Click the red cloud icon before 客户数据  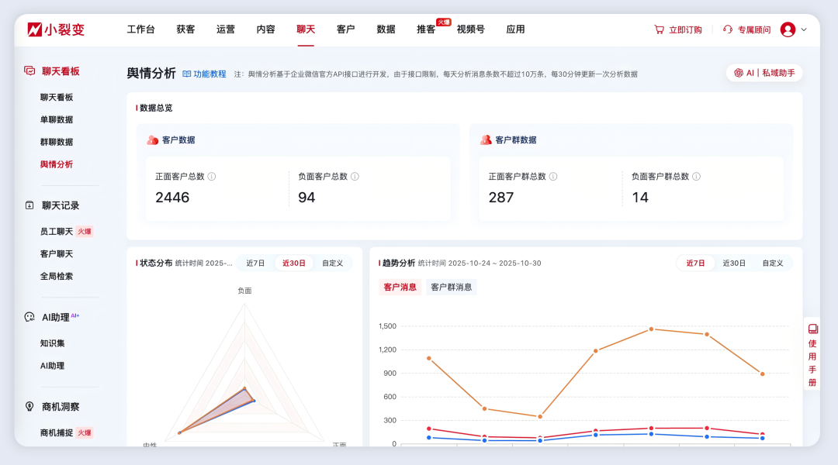click(x=154, y=139)
